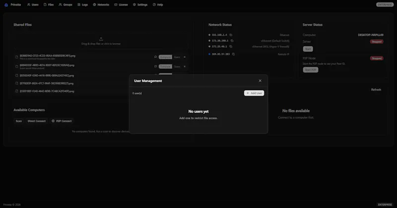397x208 pixels.
Task: Open the Logs menu
Action: click(82, 4)
